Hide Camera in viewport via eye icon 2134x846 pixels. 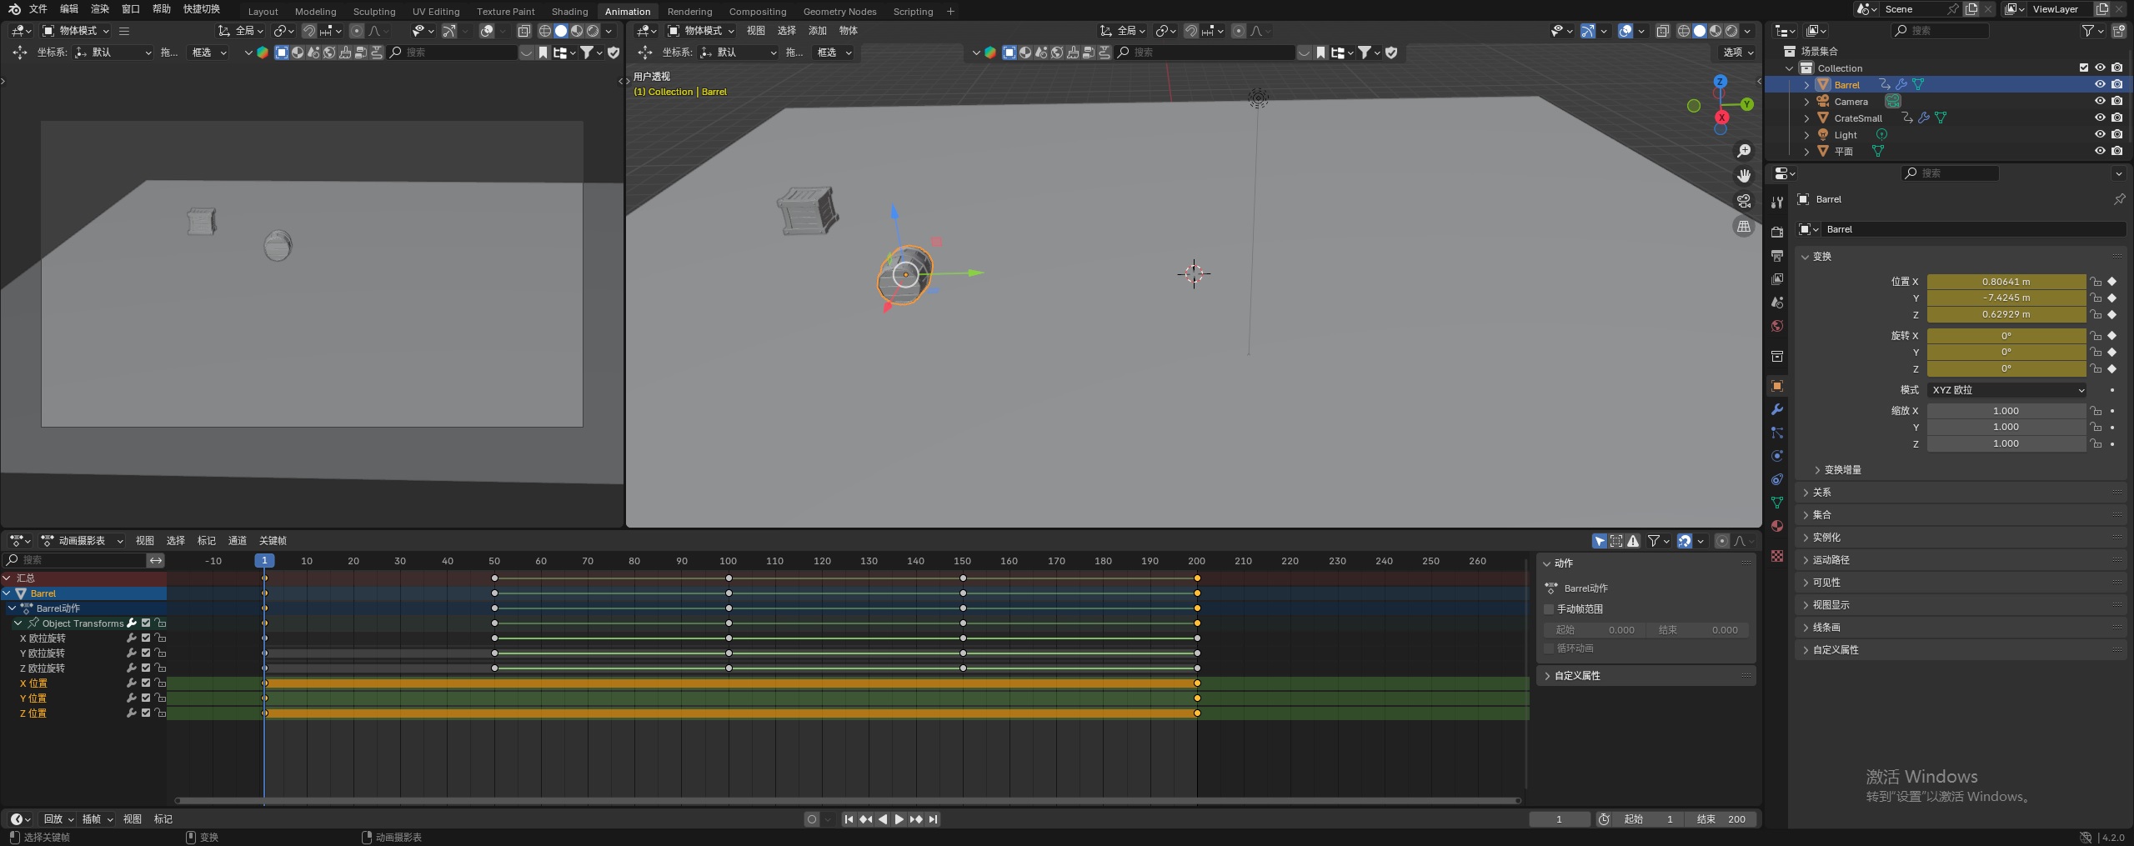2100,101
